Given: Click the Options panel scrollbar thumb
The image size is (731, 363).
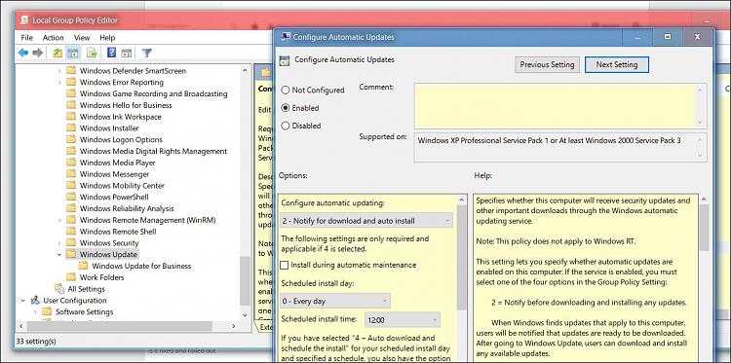Looking at the screenshot, I should coord(461,257).
